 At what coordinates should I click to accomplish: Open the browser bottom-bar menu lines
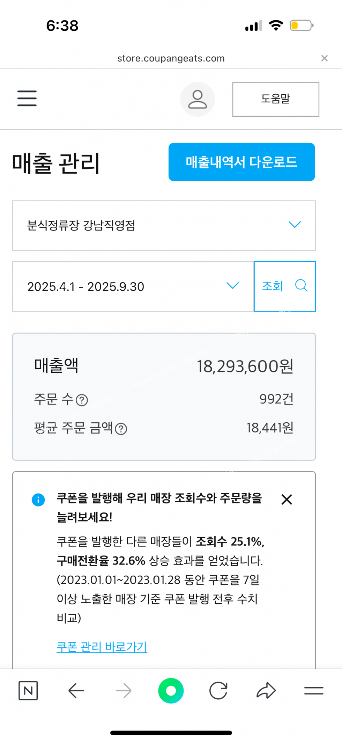[x=313, y=691]
